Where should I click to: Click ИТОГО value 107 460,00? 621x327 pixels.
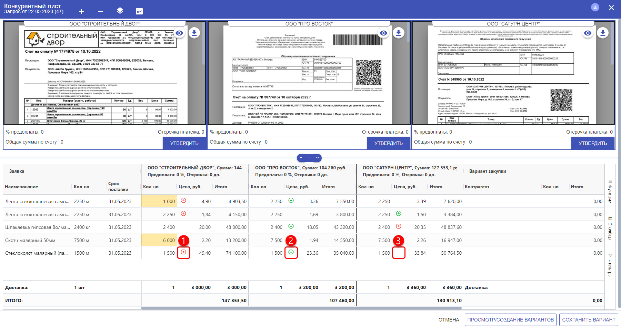[342, 300]
